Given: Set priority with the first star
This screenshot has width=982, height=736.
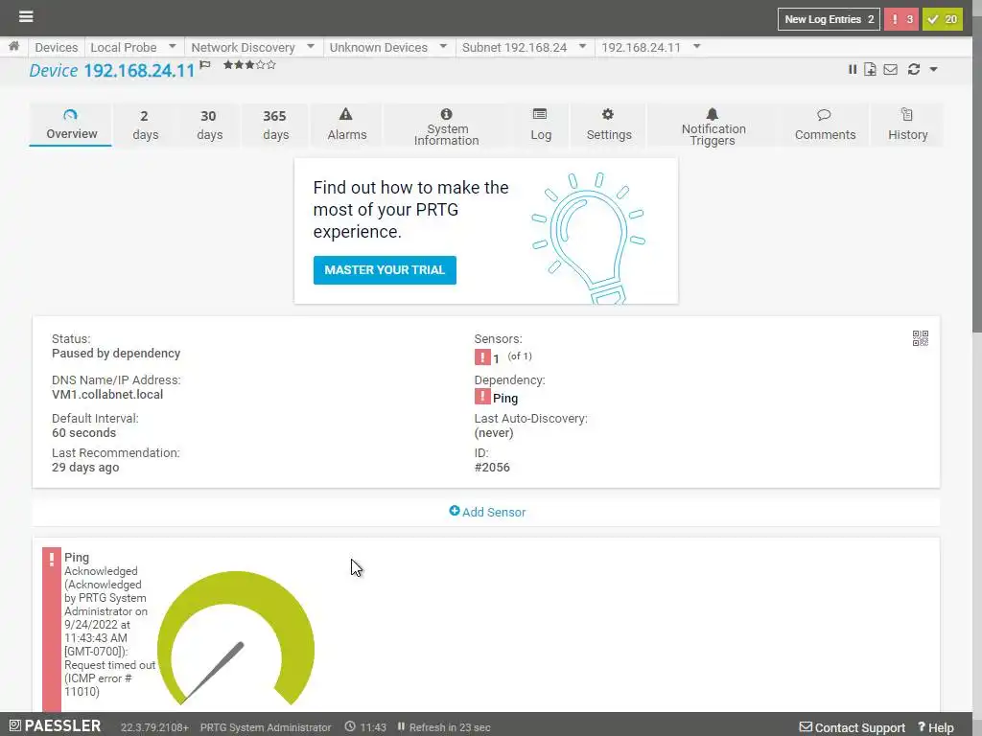Looking at the screenshot, I should click(228, 64).
